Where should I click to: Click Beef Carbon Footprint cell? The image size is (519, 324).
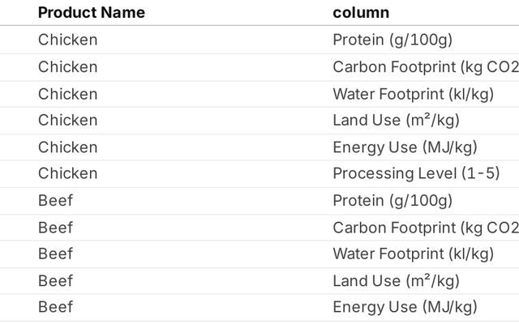pyautogui.click(x=426, y=228)
